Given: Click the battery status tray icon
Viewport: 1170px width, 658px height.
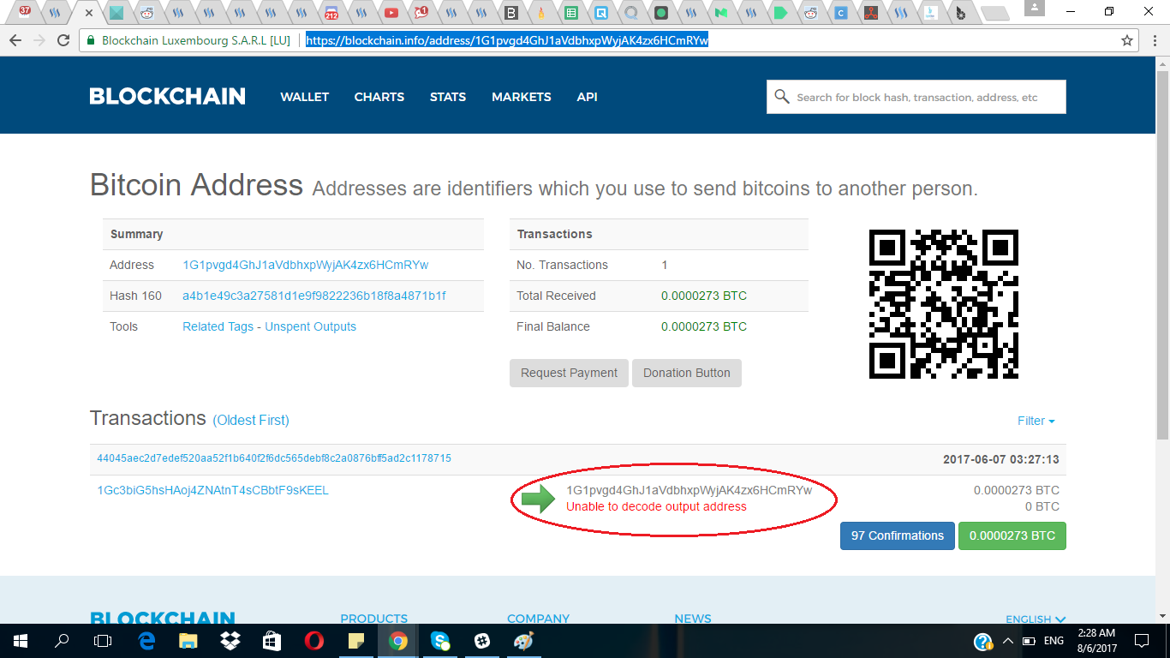Looking at the screenshot, I should point(1029,641).
